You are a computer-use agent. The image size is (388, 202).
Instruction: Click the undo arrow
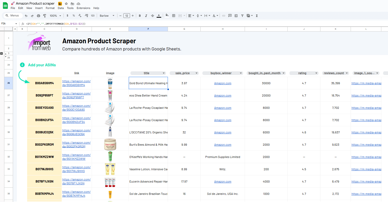pos(26,16)
